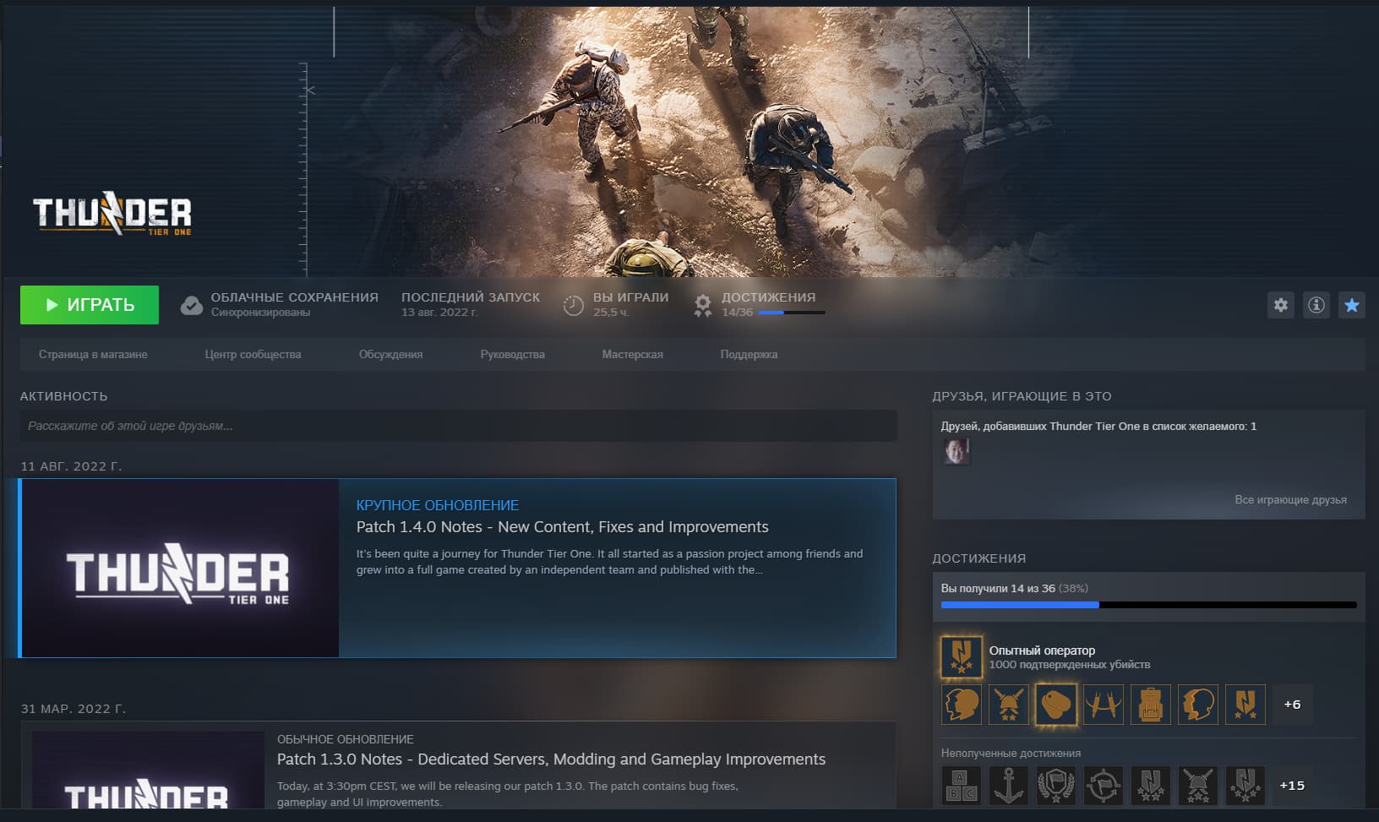Click the Неполученные достижения label

coord(1011,753)
